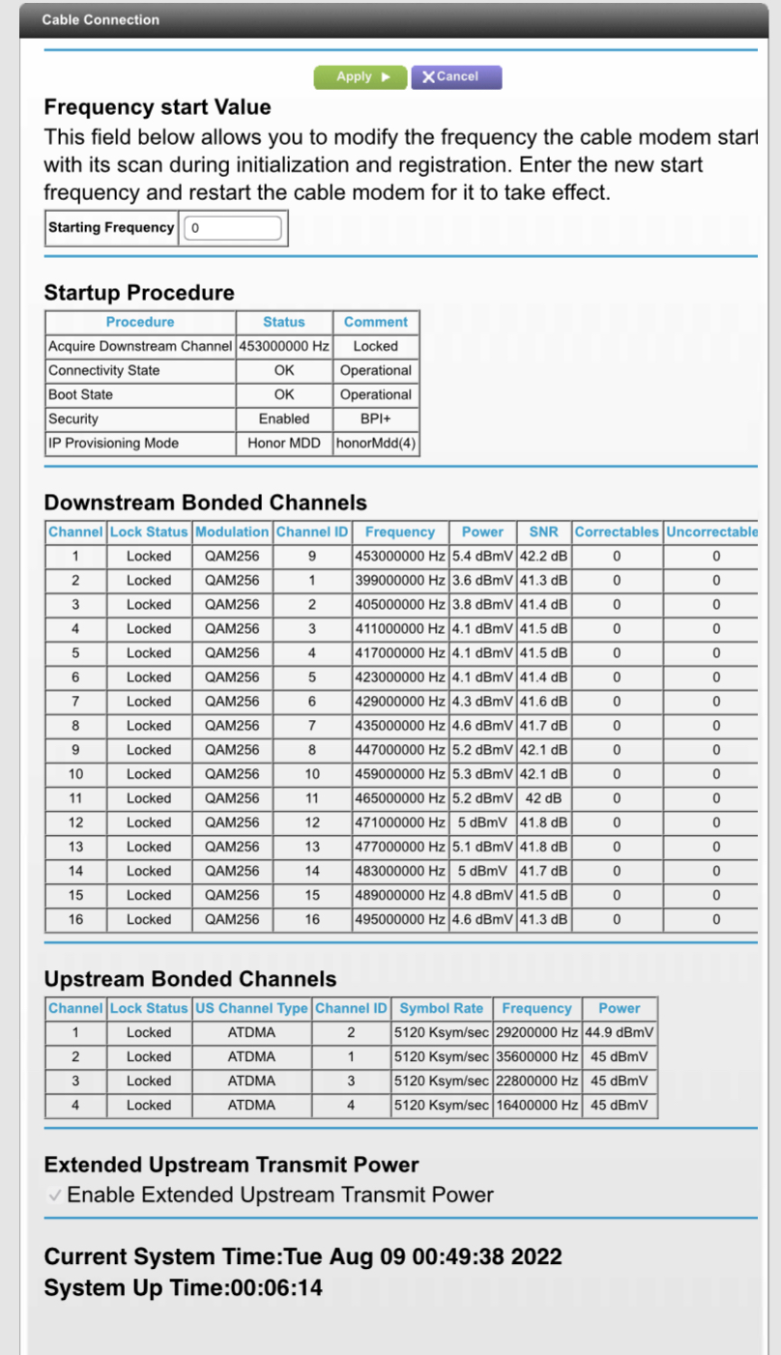The image size is (781, 1355).
Task: Select the honorMdd(4) comment cell
Action: tap(376, 443)
